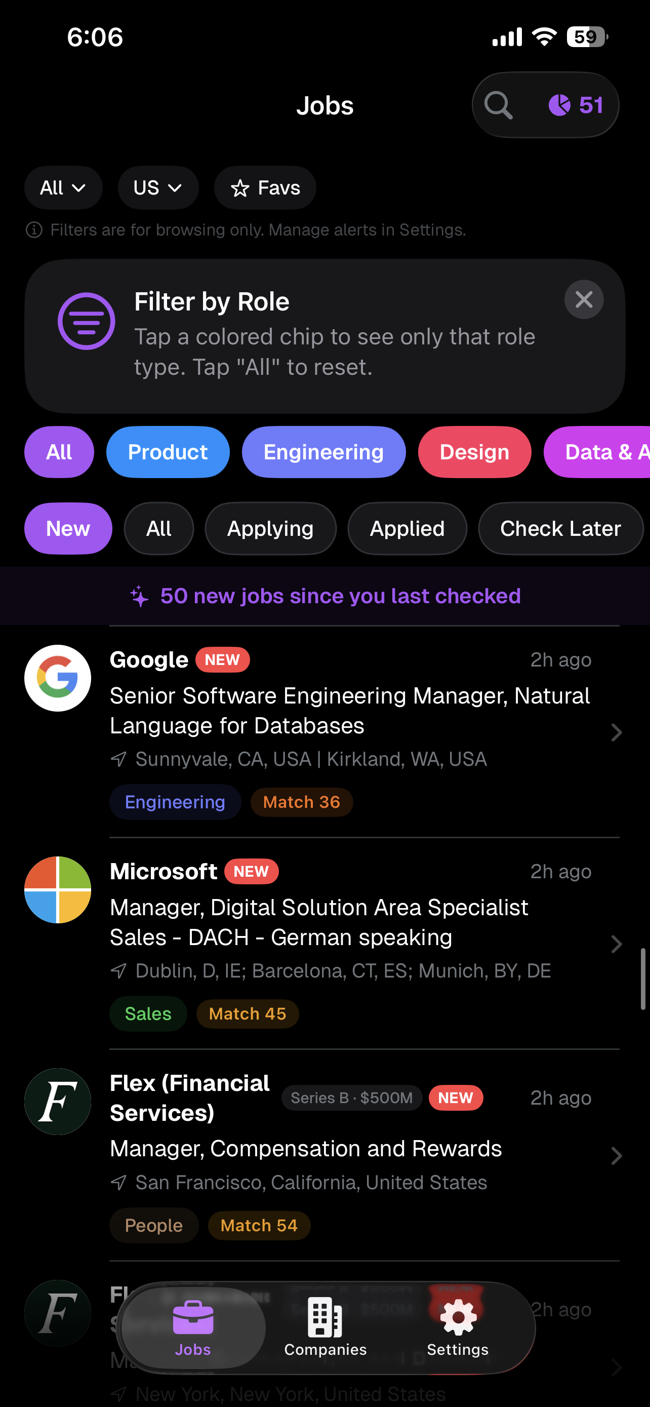Screen dimensions: 650x1407
Task: Open the US location dropdown
Action: pyautogui.click(x=158, y=188)
